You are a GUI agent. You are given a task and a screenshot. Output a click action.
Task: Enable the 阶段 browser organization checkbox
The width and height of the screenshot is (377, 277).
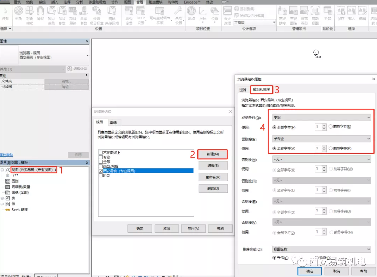coord(101,175)
